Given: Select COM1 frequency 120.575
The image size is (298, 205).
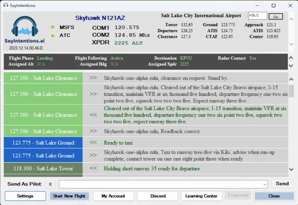Looking at the screenshot, I should coord(127,27).
